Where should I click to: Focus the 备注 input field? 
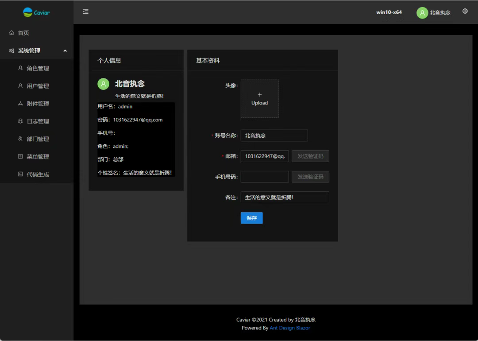(x=285, y=198)
